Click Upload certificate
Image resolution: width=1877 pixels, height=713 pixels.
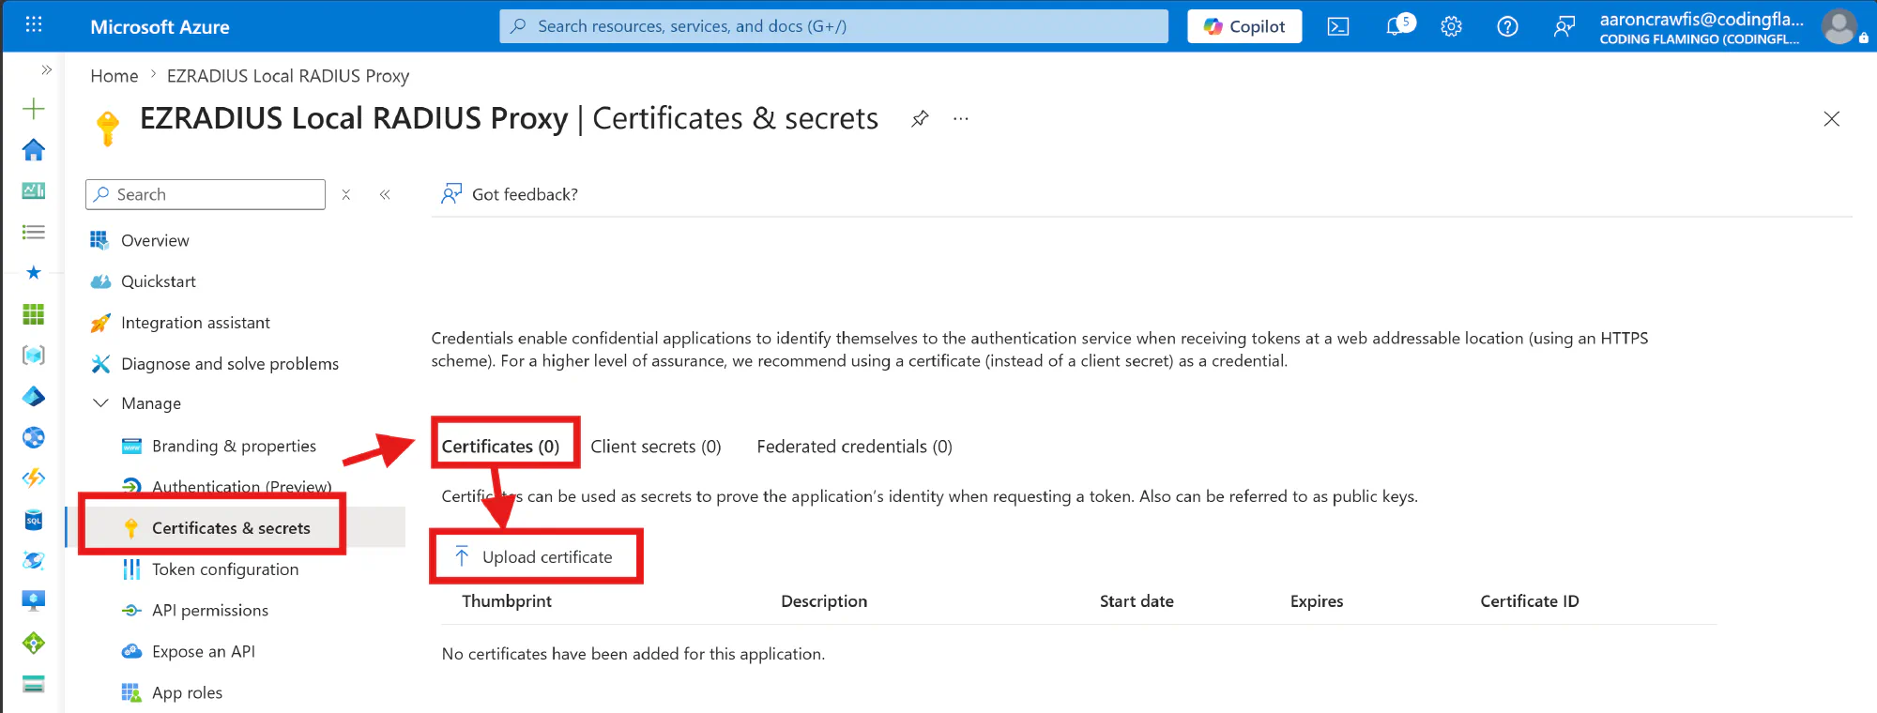tap(533, 557)
